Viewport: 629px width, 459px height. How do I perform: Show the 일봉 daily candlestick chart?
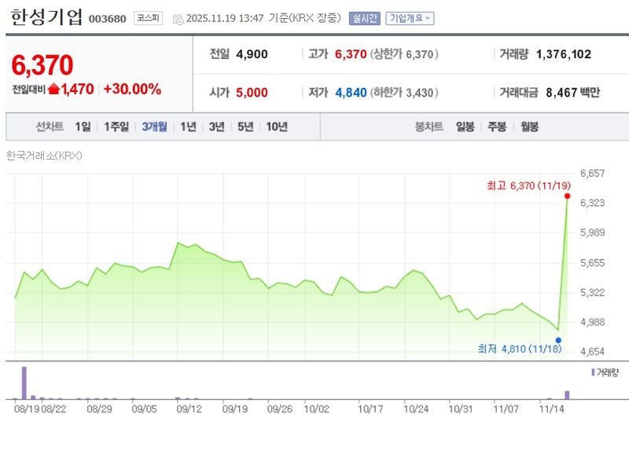(x=465, y=127)
